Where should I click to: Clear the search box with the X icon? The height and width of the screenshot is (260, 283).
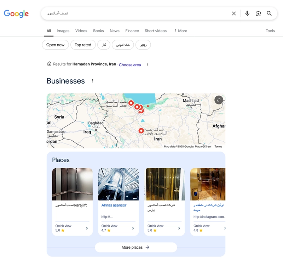[x=234, y=13]
